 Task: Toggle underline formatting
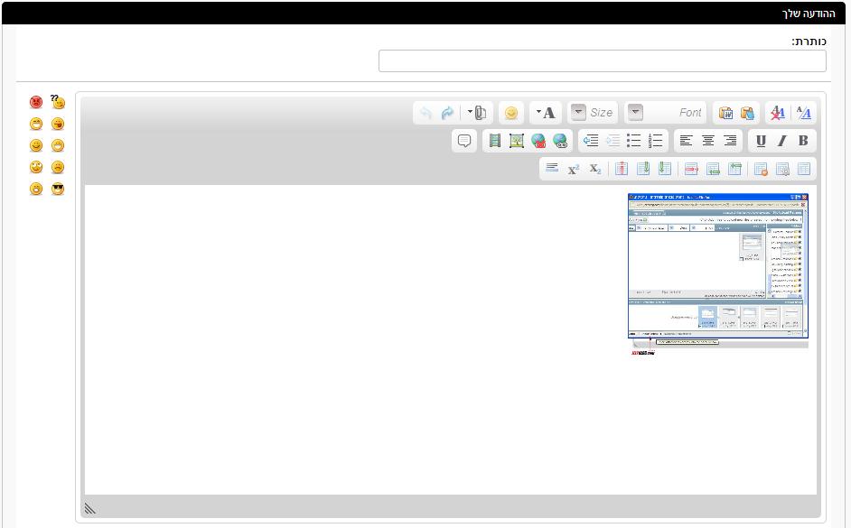(760, 141)
